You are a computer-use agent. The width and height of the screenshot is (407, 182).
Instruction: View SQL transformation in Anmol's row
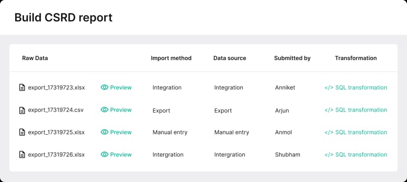click(355, 132)
